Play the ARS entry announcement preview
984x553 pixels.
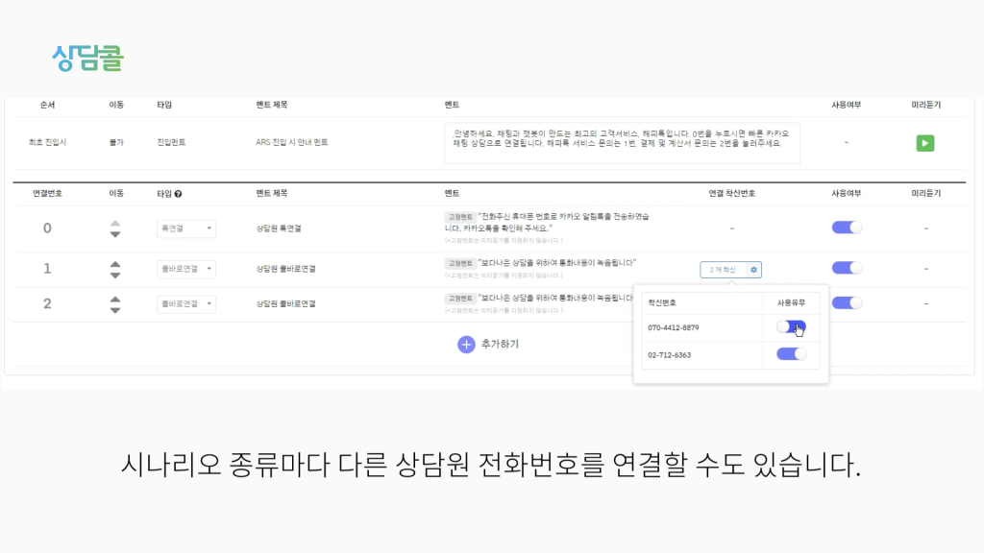(925, 143)
